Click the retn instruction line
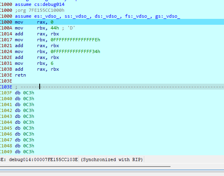Image resolution: width=224 pixels, height=176 pixels. point(20,75)
